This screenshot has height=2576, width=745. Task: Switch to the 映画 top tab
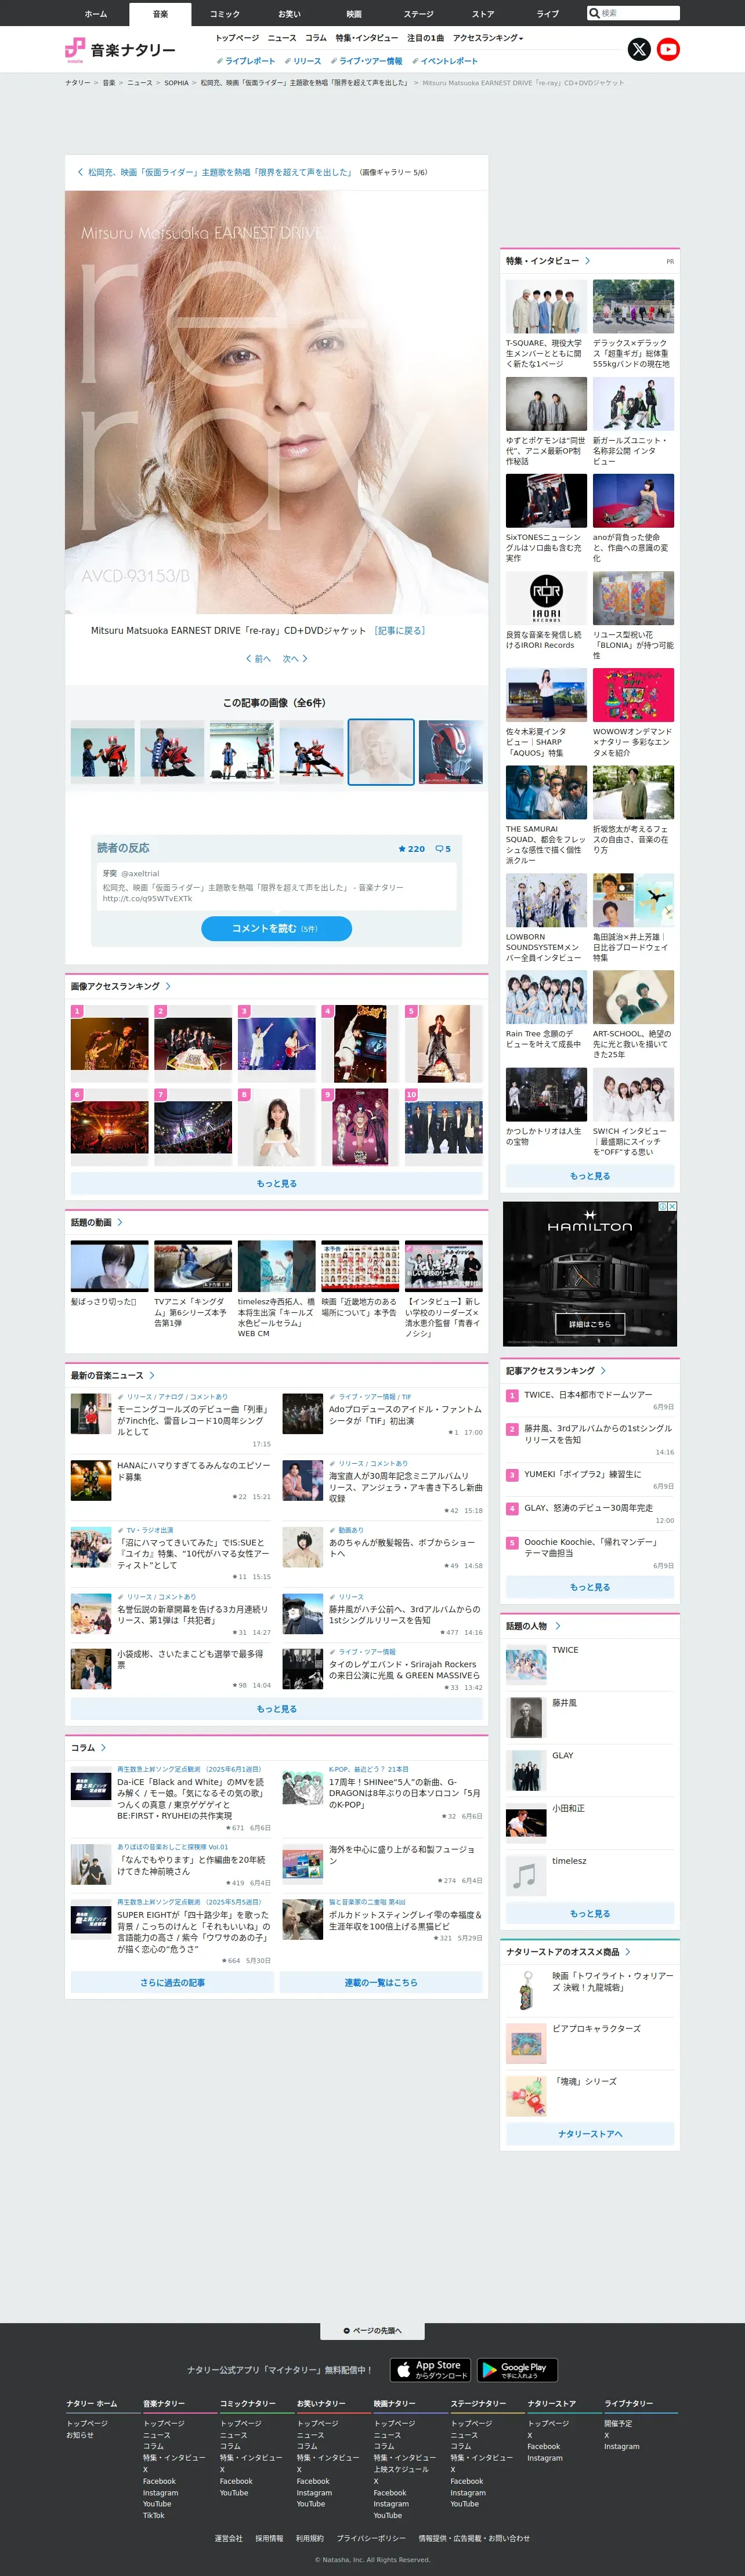354,14
